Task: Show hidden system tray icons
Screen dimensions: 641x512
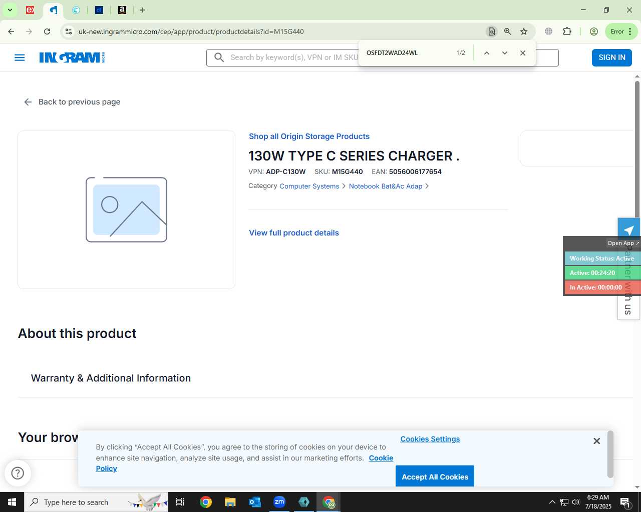Action: 552,502
